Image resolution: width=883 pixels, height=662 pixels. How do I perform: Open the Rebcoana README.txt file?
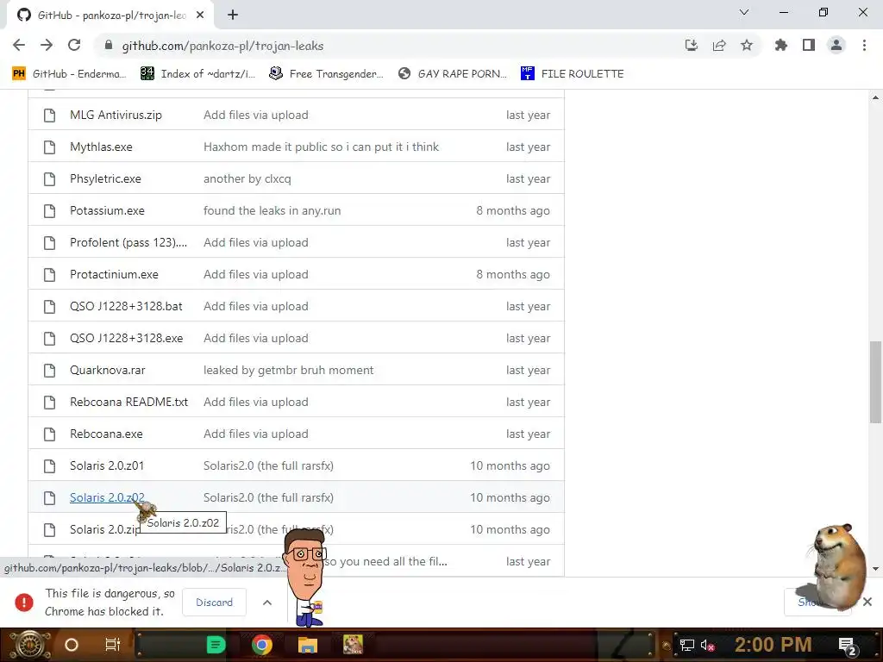pos(129,402)
